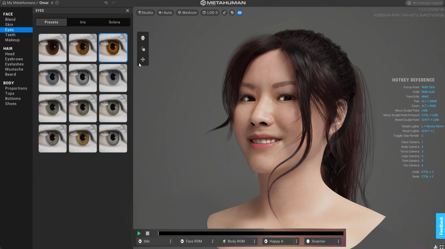Open options menu for Face ROM
This screenshot has height=249, width=445.
point(212,241)
